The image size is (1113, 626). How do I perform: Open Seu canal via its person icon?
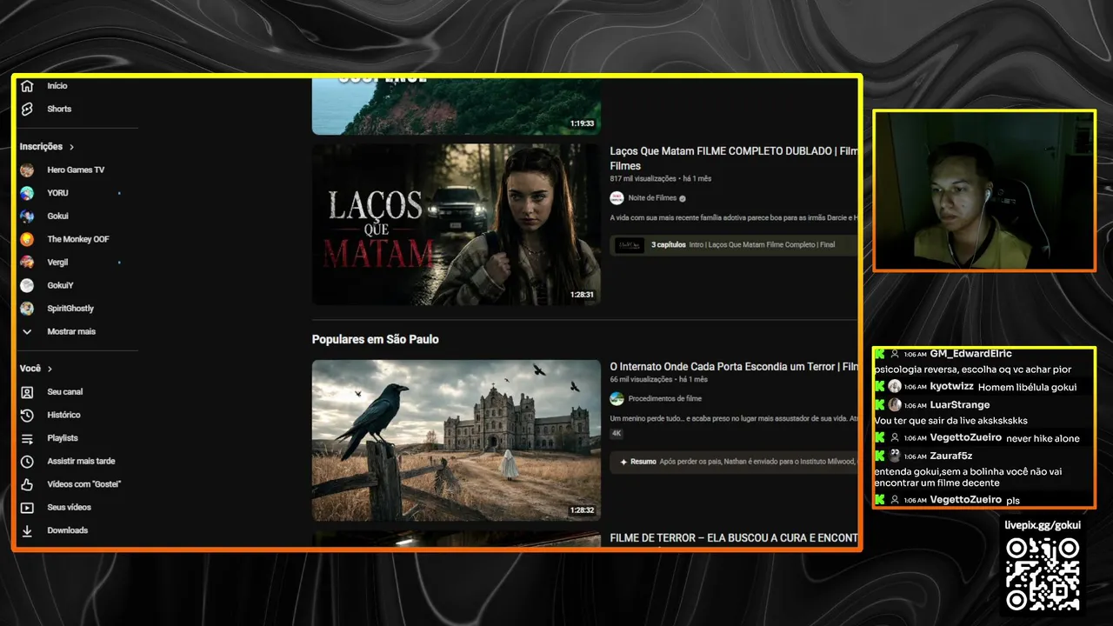[27, 392]
